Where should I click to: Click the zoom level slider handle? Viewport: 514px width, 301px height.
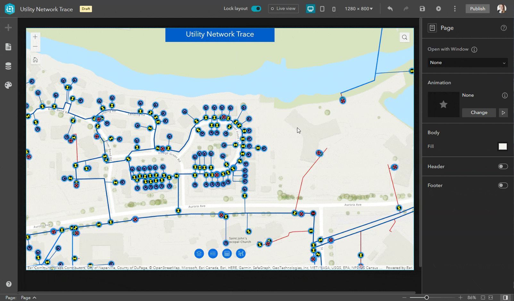(427, 297)
